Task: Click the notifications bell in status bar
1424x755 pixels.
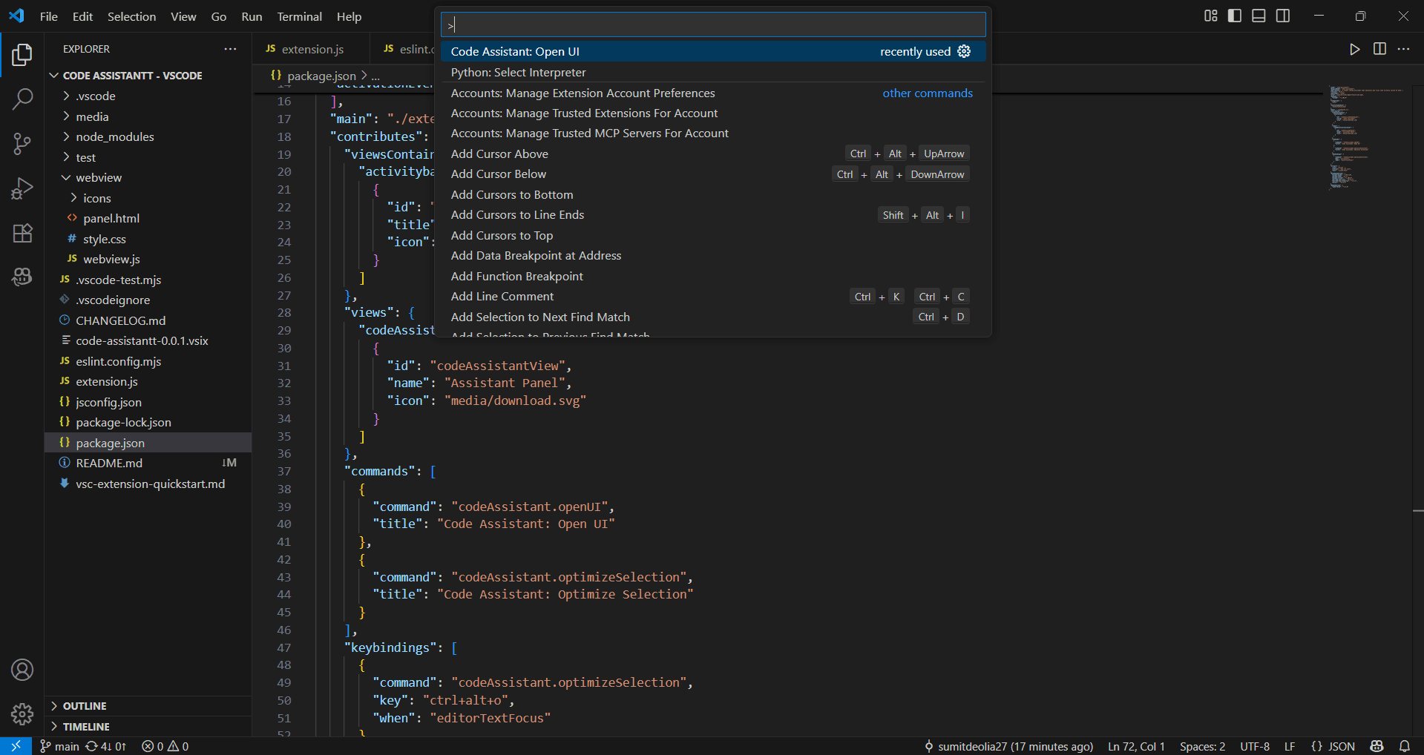Action: pyautogui.click(x=1405, y=746)
